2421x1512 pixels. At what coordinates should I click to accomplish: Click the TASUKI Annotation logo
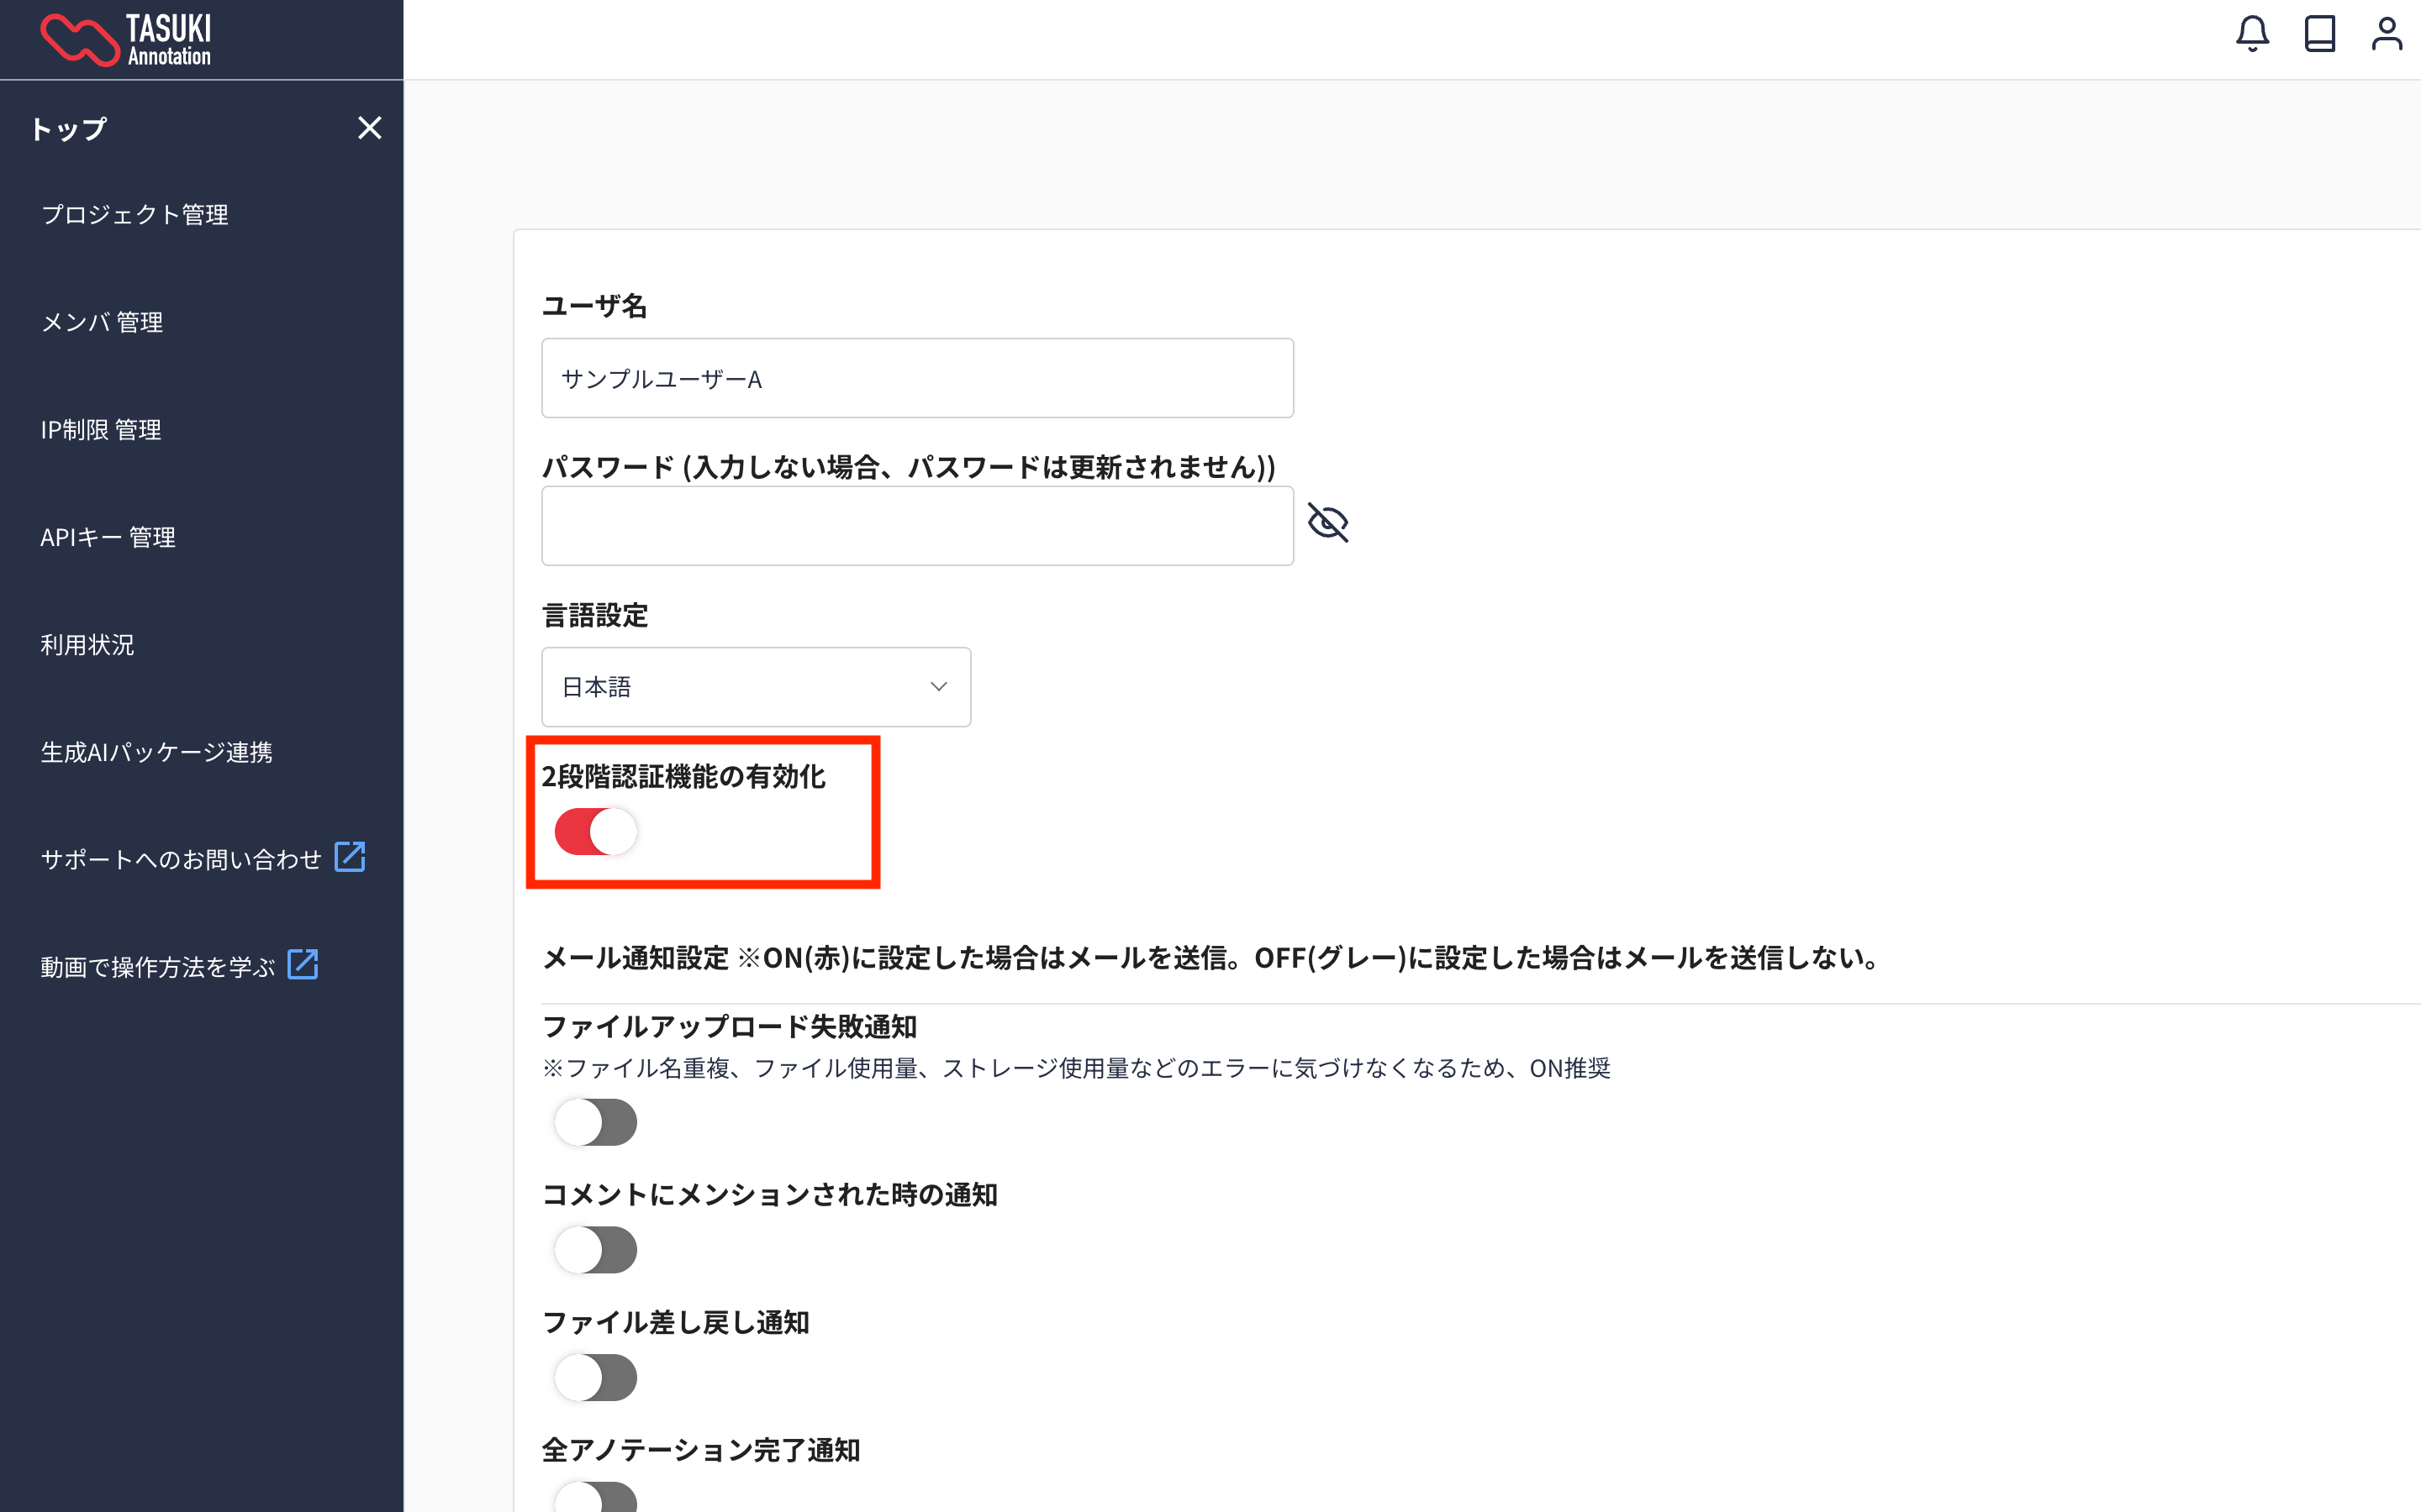pyautogui.click(x=126, y=40)
